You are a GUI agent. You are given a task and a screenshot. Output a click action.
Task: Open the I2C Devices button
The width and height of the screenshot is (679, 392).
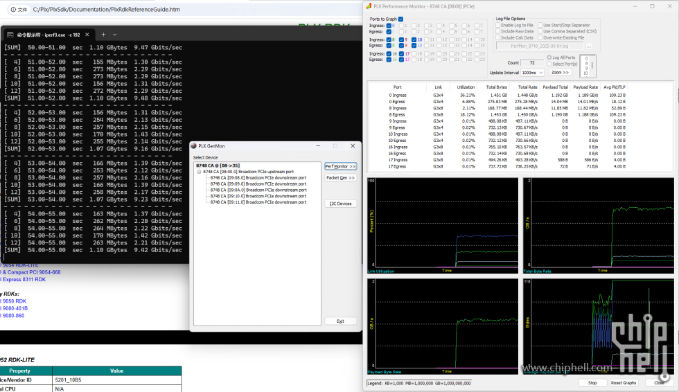pos(340,204)
